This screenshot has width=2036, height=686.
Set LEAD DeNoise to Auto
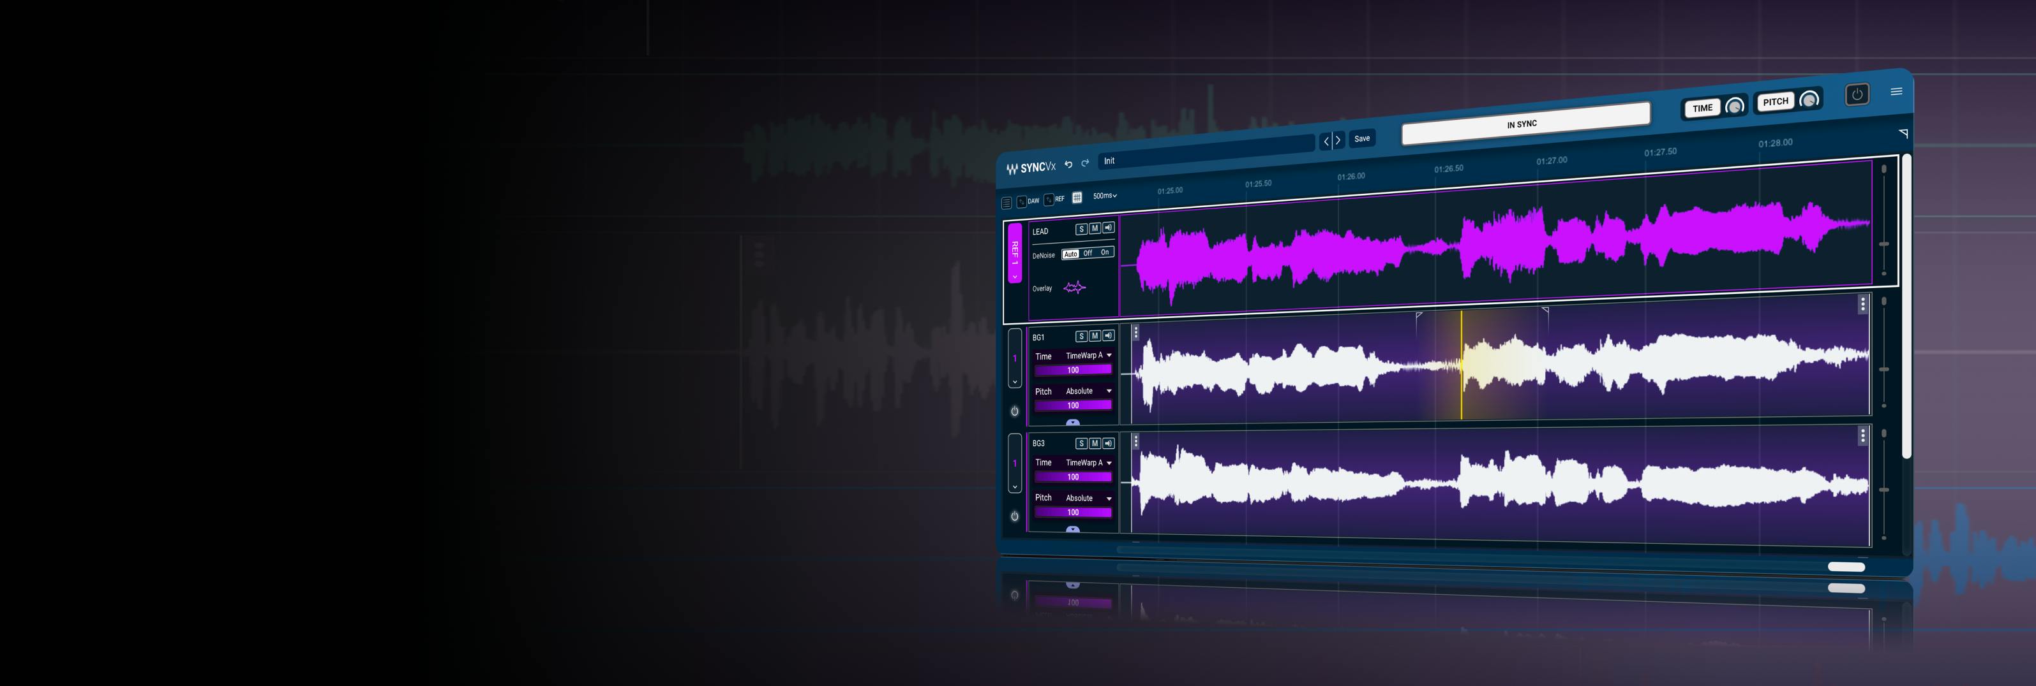1070,254
